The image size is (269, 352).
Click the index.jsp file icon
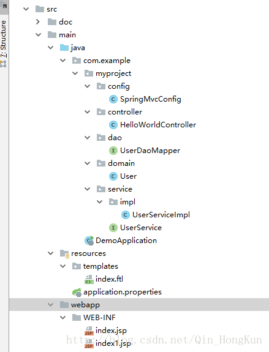click(x=89, y=331)
